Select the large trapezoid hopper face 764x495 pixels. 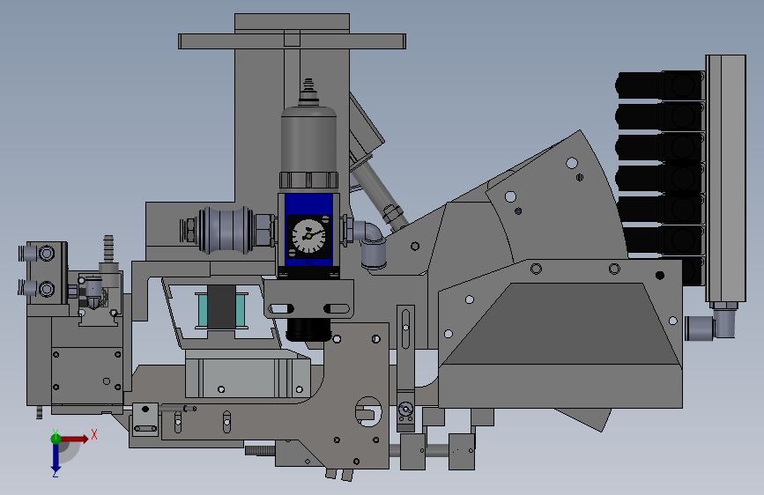click(561, 323)
